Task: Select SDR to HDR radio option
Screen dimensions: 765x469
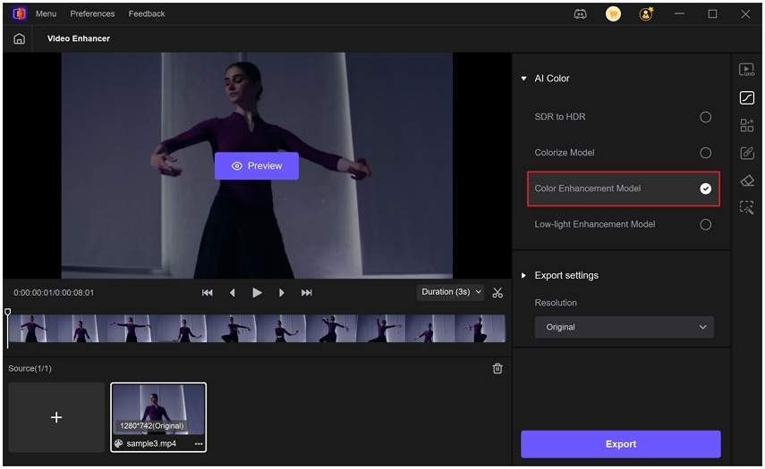Action: pos(705,117)
